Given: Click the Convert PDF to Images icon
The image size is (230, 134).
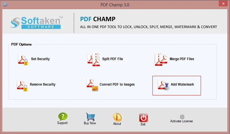Looking at the screenshot, I should point(92,85).
